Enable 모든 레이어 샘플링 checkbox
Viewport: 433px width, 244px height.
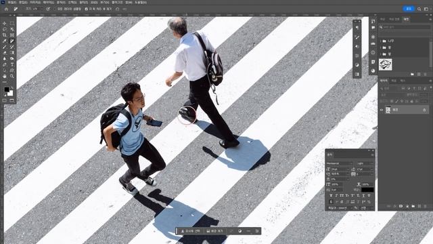54,9
